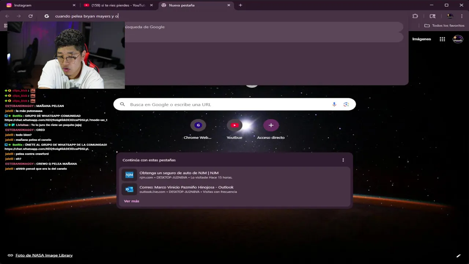469x264 pixels.
Task: Click the 'ahhhh pensé que era la del canelo' message
Action: point(36,169)
